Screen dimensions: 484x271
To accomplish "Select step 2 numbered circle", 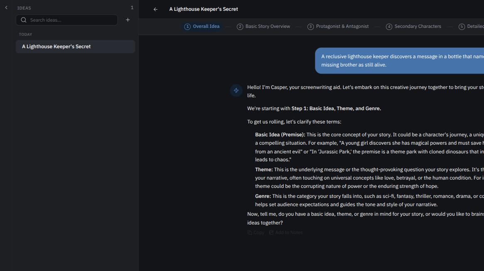I will tap(240, 27).
